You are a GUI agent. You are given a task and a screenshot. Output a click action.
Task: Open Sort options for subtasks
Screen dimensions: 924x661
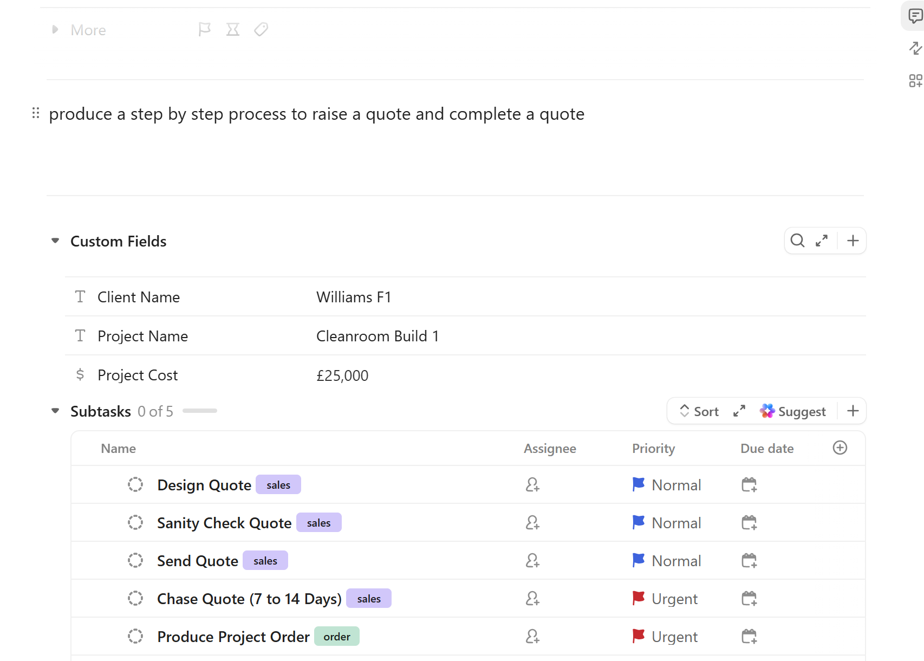[x=699, y=411]
